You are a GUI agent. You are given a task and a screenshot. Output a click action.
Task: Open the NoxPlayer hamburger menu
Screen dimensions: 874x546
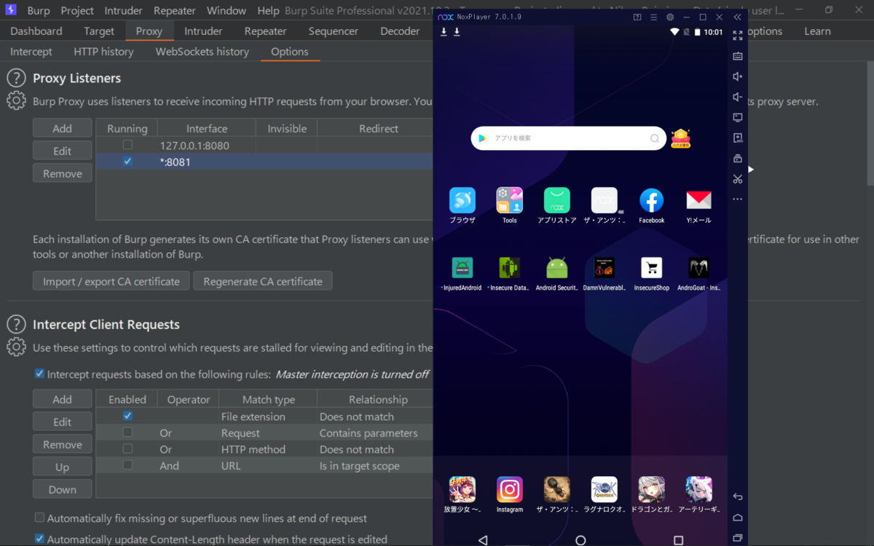click(x=653, y=17)
